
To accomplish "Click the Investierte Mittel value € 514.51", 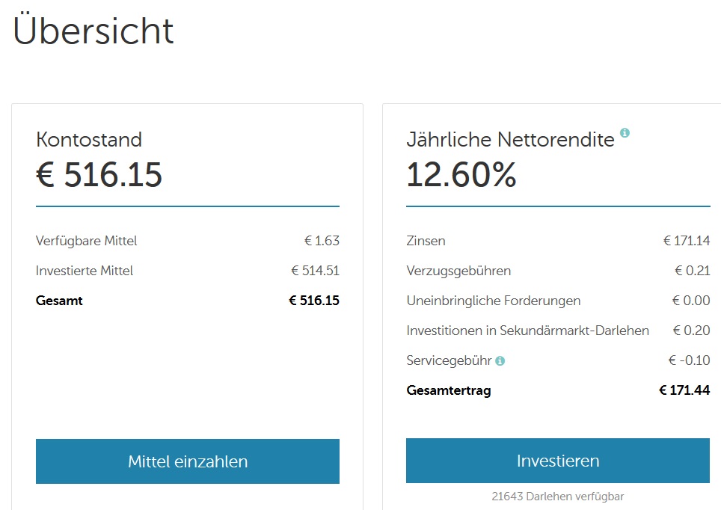I will pyautogui.click(x=315, y=271).
